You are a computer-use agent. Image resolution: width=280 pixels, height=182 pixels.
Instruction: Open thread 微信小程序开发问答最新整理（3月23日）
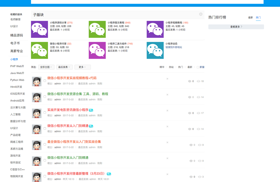click(x=76, y=174)
